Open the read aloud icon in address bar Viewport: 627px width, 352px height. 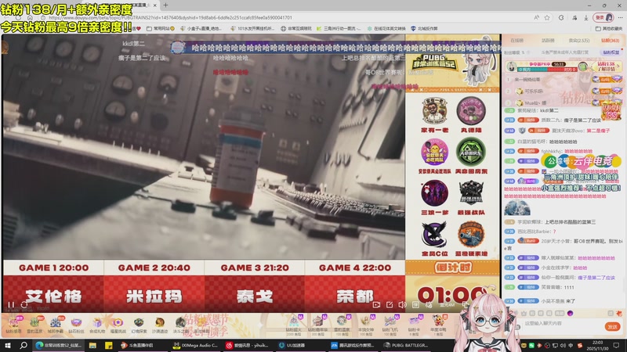coord(536,17)
